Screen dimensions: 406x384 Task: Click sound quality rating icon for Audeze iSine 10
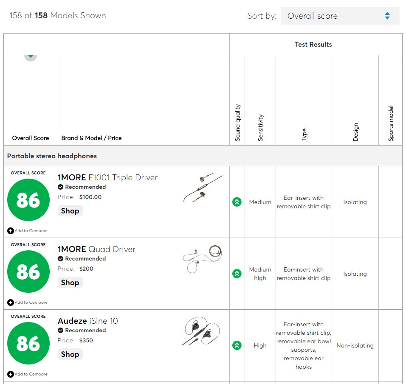237,345
